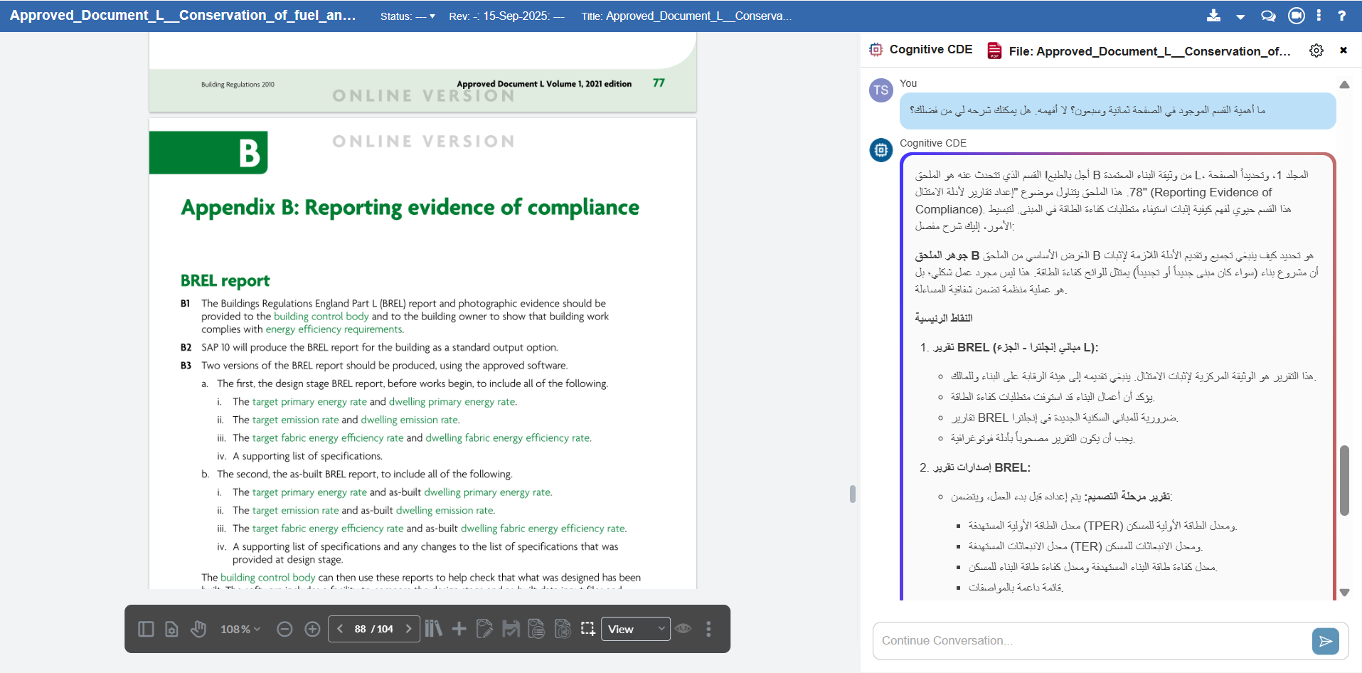Expand the Status dropdown in header
The width and height of the screenshot is (1362, 673).
click(408, 16)
